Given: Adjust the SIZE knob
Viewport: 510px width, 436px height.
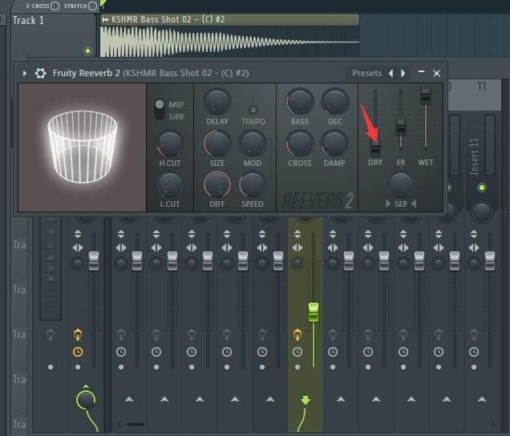Looking at the screenshot, I should pos(217,143).
